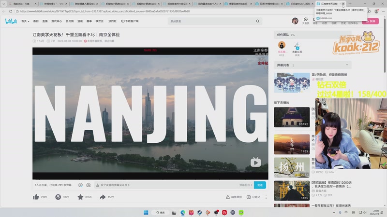
Task: Open danmaku settings icon
Action: click(89, 185)
